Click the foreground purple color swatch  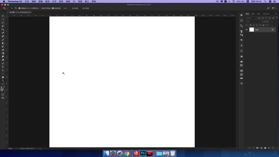click(2, 90)
